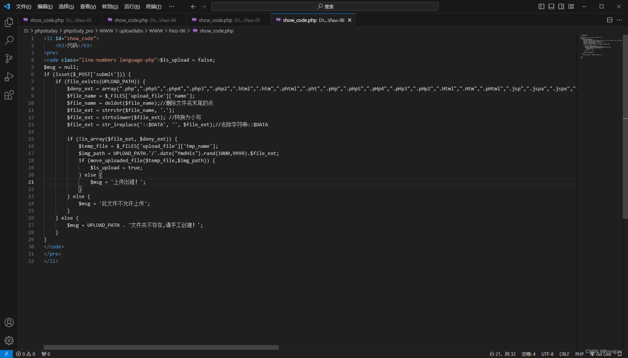
Task: Close the Pass-06 show_code.php tab
Action: pos(350,20)
